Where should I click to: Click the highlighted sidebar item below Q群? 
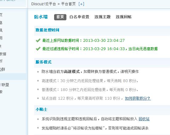pos(13,77)
